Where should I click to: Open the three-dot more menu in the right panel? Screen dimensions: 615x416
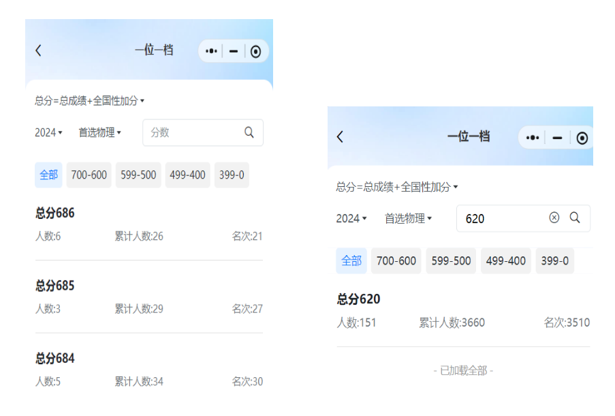[533, 138]
